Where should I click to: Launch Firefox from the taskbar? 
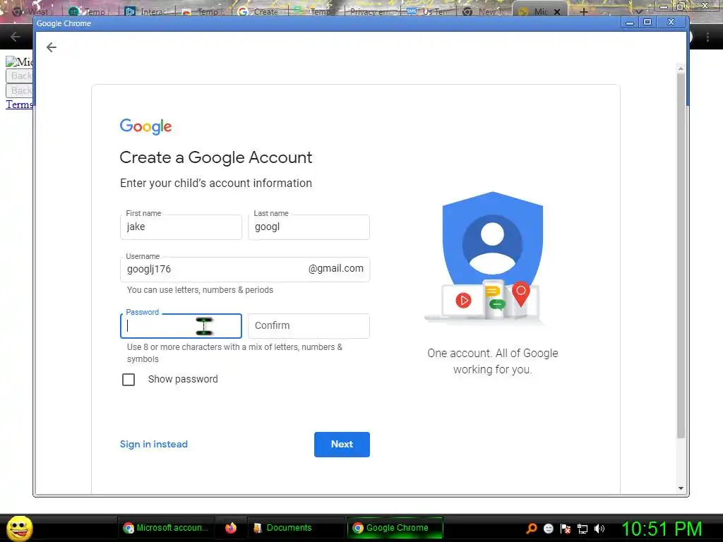click(231, 528)
